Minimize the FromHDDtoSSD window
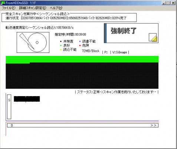This screenshot has height=149, width=177. click(164, 3)
